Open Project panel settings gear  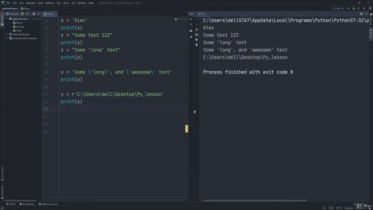[x=34, y=14]
